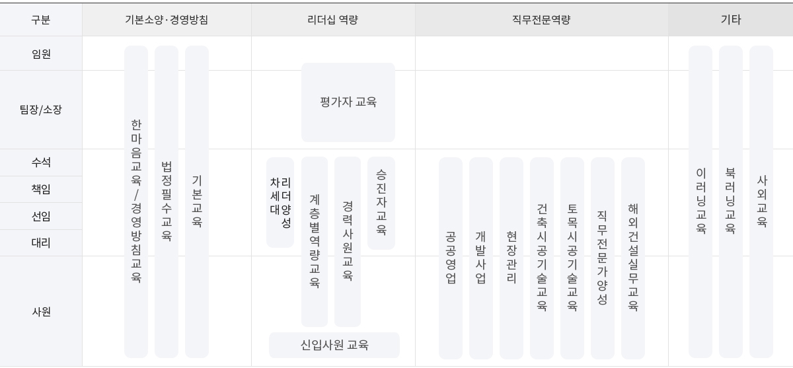Select the 리더십 역량 column header
Image resolution: width=793 pixels, height=368 pixels.
333,20
